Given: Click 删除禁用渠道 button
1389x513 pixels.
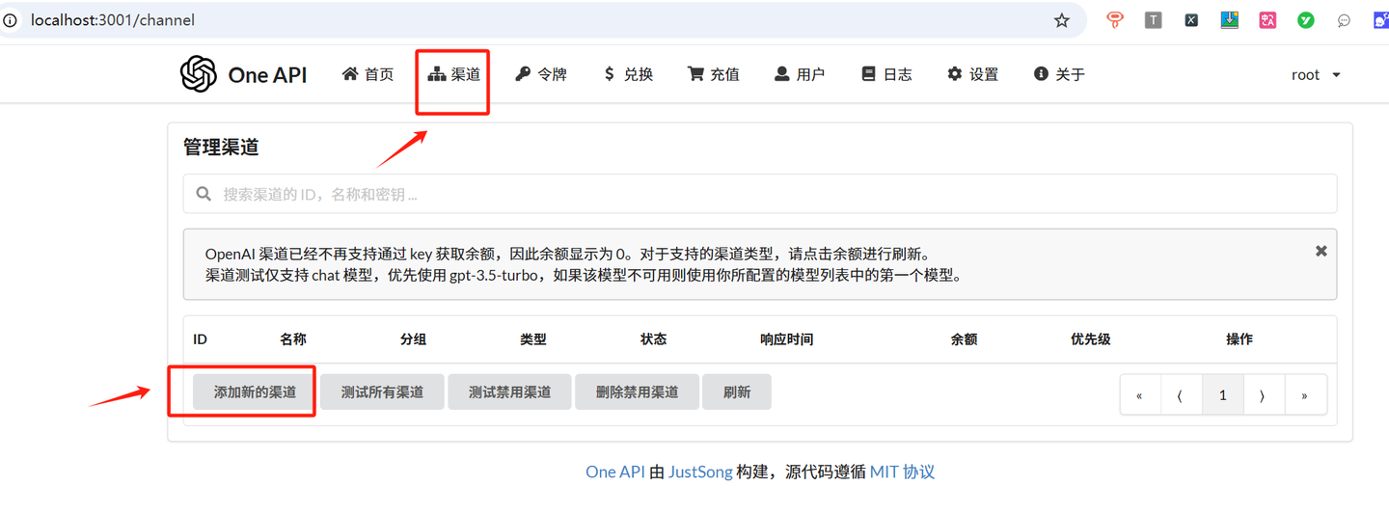Looking at the screenshot, I should [x=637, y=392].
